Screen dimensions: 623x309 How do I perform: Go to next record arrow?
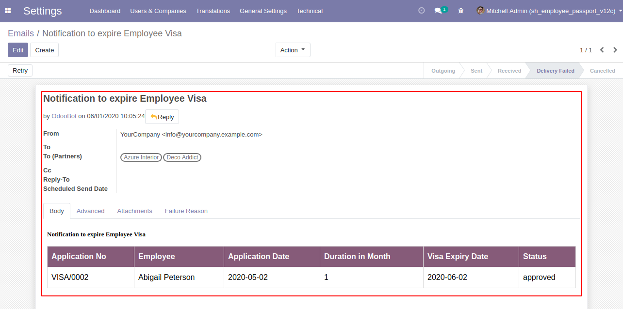tap(615, 50)
